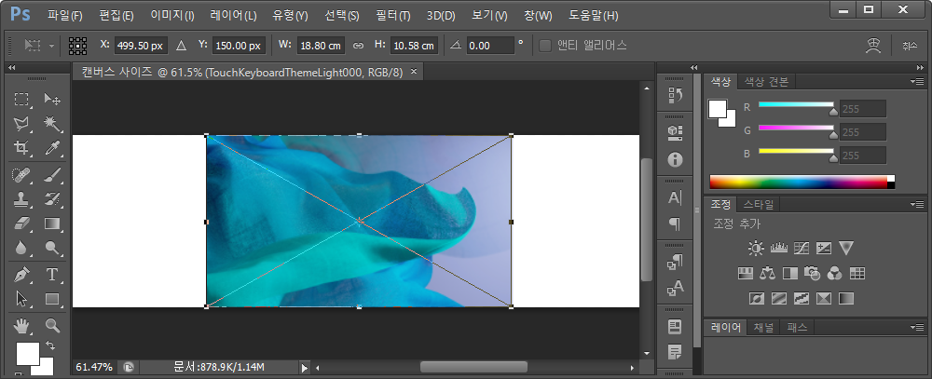Select the Eraser tool
The width and height of the screenshot is (932, 379).
[x=22, y=223]
